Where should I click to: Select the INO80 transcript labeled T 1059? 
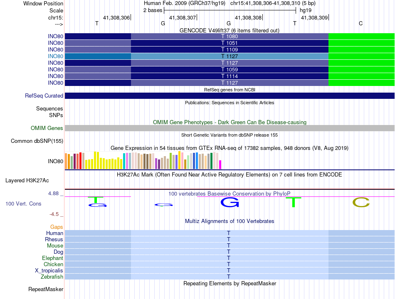pos(230,69)
